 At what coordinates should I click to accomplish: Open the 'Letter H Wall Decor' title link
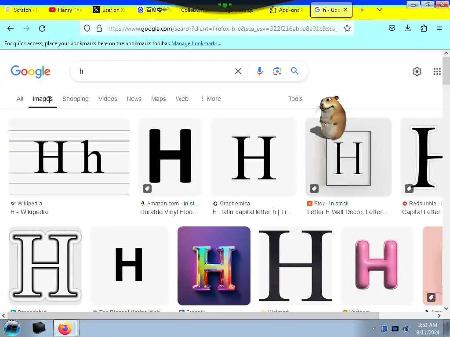[x=348, y=212]
